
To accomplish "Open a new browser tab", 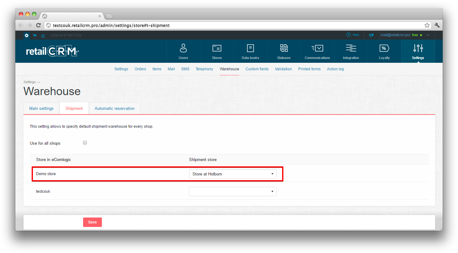I will 109,16.
